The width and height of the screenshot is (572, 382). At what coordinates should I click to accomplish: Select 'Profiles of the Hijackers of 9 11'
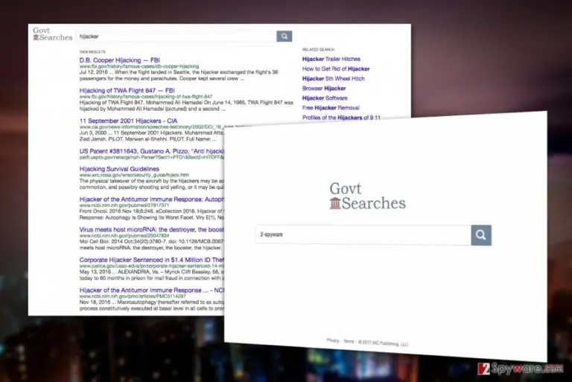341,118
